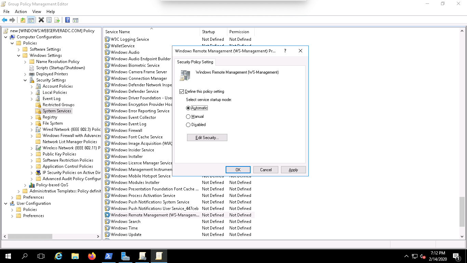Open taskbar Search
467x263 pixels.
(25, 256)
